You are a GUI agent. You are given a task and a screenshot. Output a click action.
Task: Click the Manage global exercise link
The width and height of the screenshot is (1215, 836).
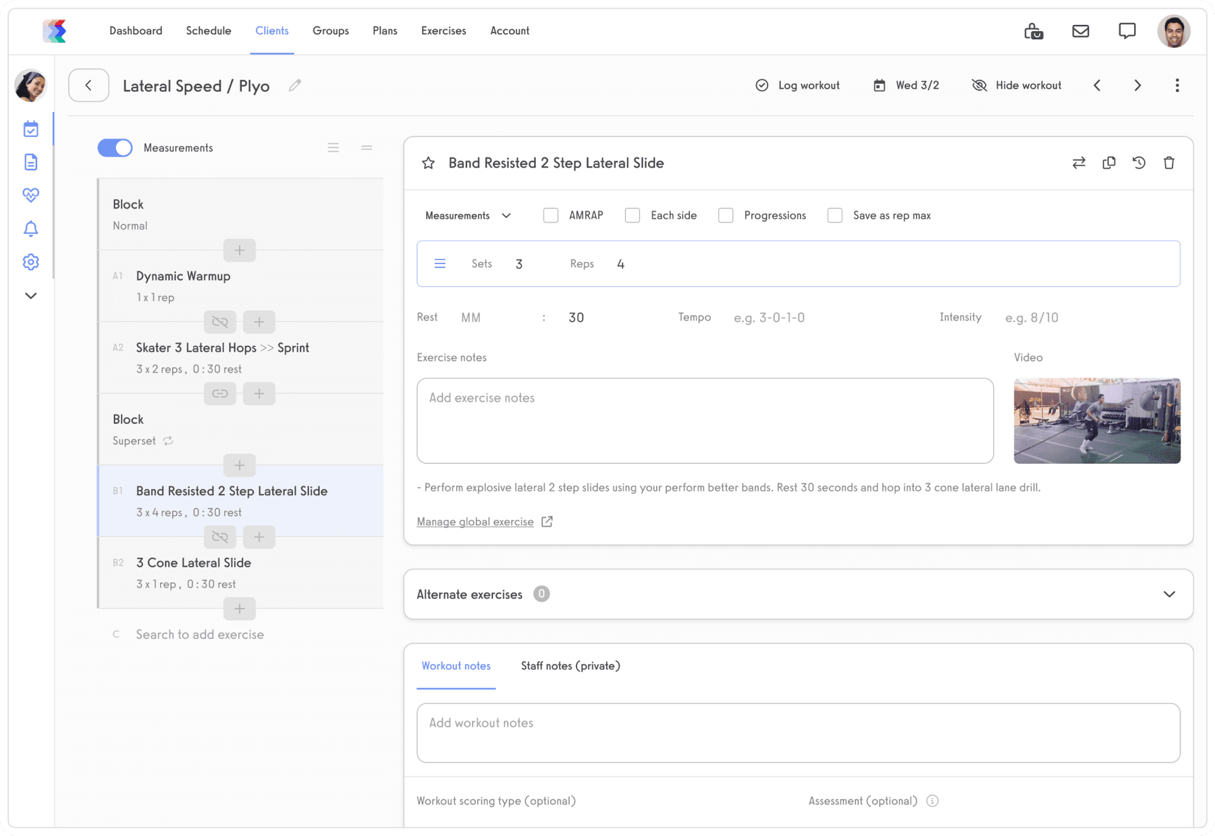[x=475, y=522]
